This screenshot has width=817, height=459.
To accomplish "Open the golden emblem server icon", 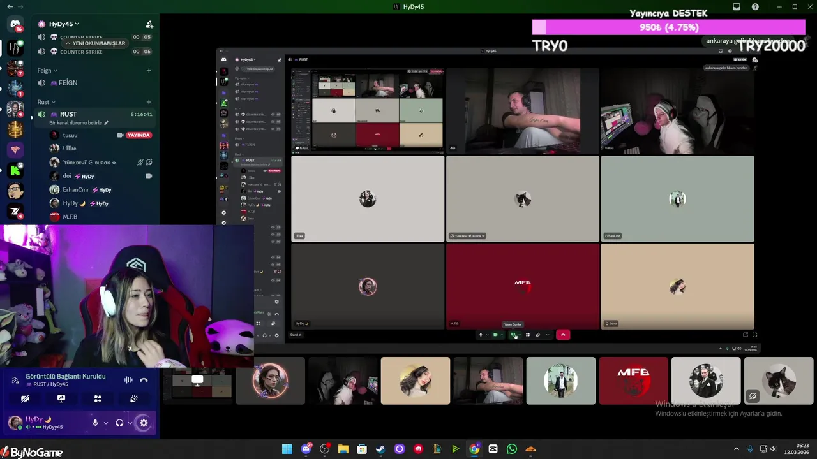I will coord(15,129).
